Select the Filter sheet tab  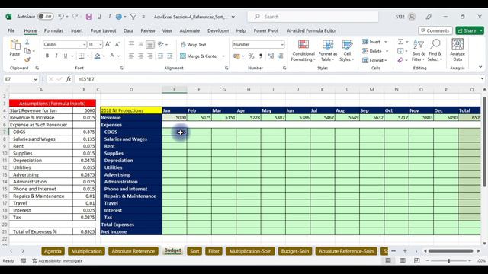coord(213,251)
